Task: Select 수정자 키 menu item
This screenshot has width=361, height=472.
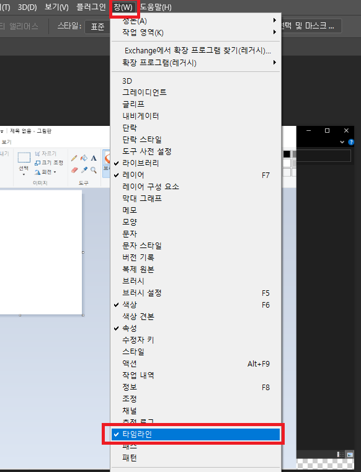Action: (x=196, y=340)
